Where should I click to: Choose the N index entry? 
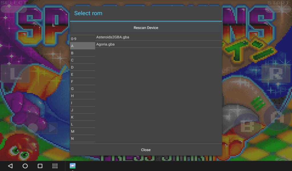click(82, 139)
